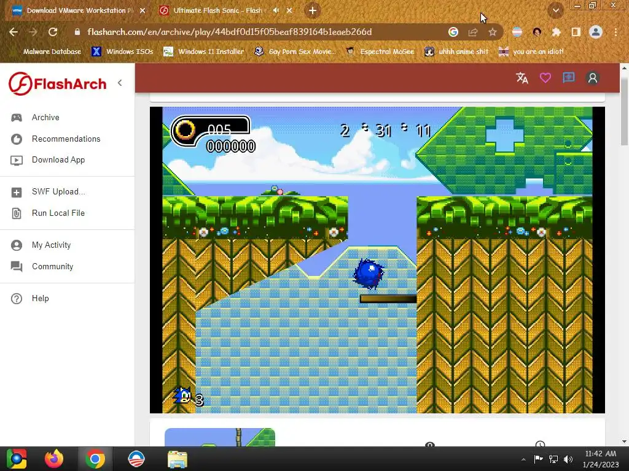The height and width of the screenshot is (471, 629).
Task: Click the FlashArch logo
Action: 58,83
